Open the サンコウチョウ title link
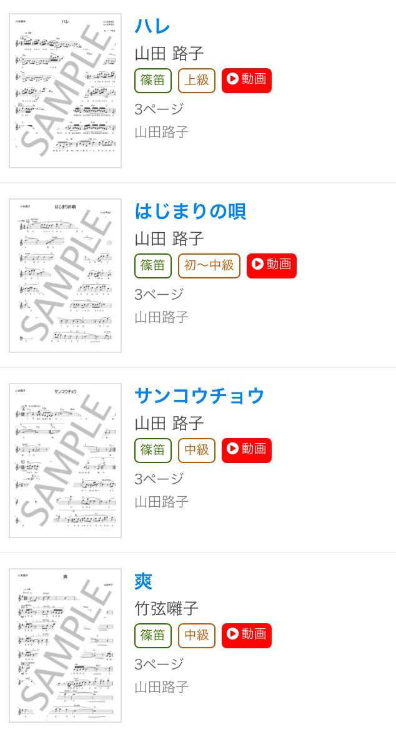Screen dimensions: 396x734 [x=199, y=396]
